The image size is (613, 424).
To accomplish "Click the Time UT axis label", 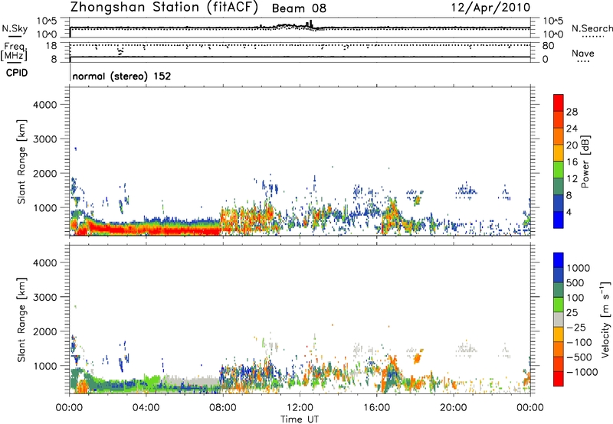I will pyautogui.click(x=300, y=419).
